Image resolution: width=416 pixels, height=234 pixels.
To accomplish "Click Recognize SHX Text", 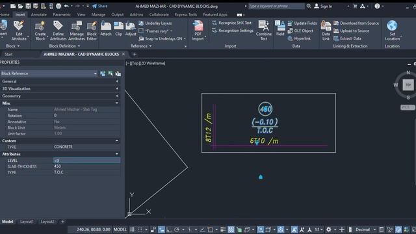I will click(x=232, y=23).
